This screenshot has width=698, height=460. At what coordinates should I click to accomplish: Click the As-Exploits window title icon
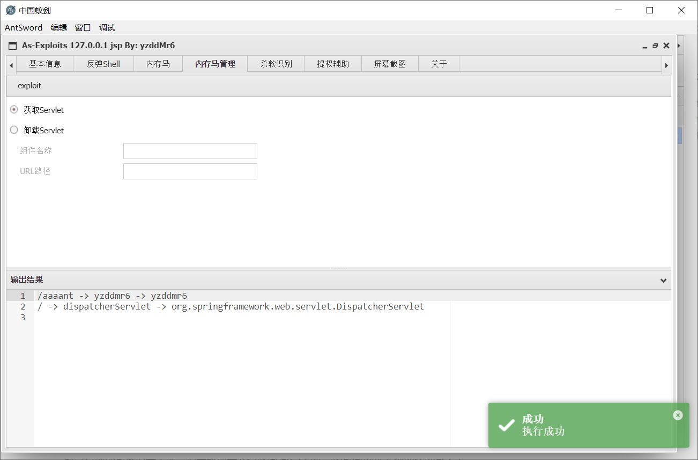pos(13,46)
